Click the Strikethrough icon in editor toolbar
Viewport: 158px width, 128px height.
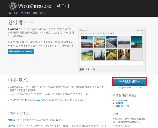tap(86, 33)
